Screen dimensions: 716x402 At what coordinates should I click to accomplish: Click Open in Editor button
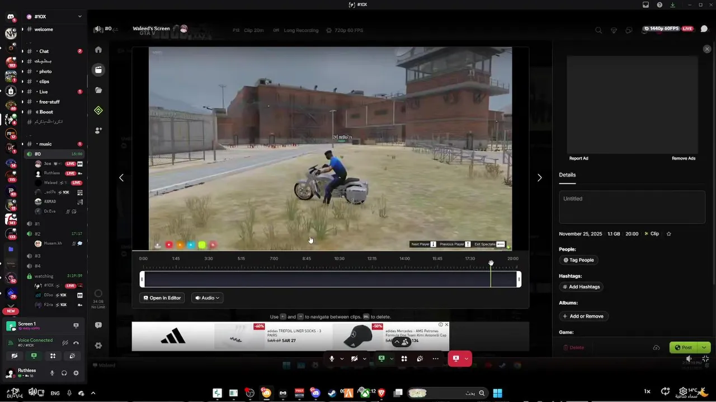[162, 298]
